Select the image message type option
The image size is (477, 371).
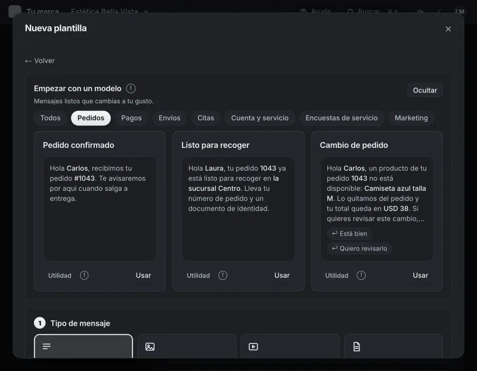pos(187,347)
